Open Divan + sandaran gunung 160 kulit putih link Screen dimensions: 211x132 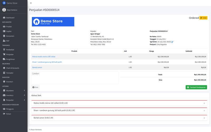47,62
